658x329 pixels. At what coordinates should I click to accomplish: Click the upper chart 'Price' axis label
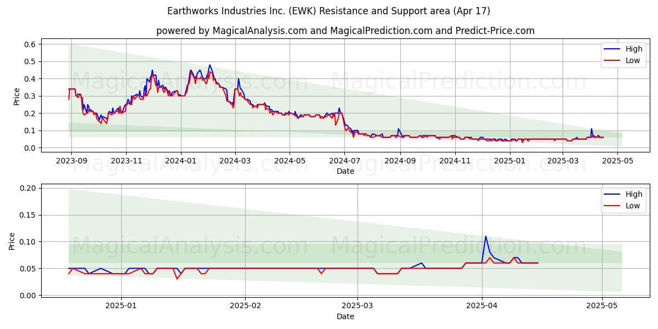tap(16, 96)
